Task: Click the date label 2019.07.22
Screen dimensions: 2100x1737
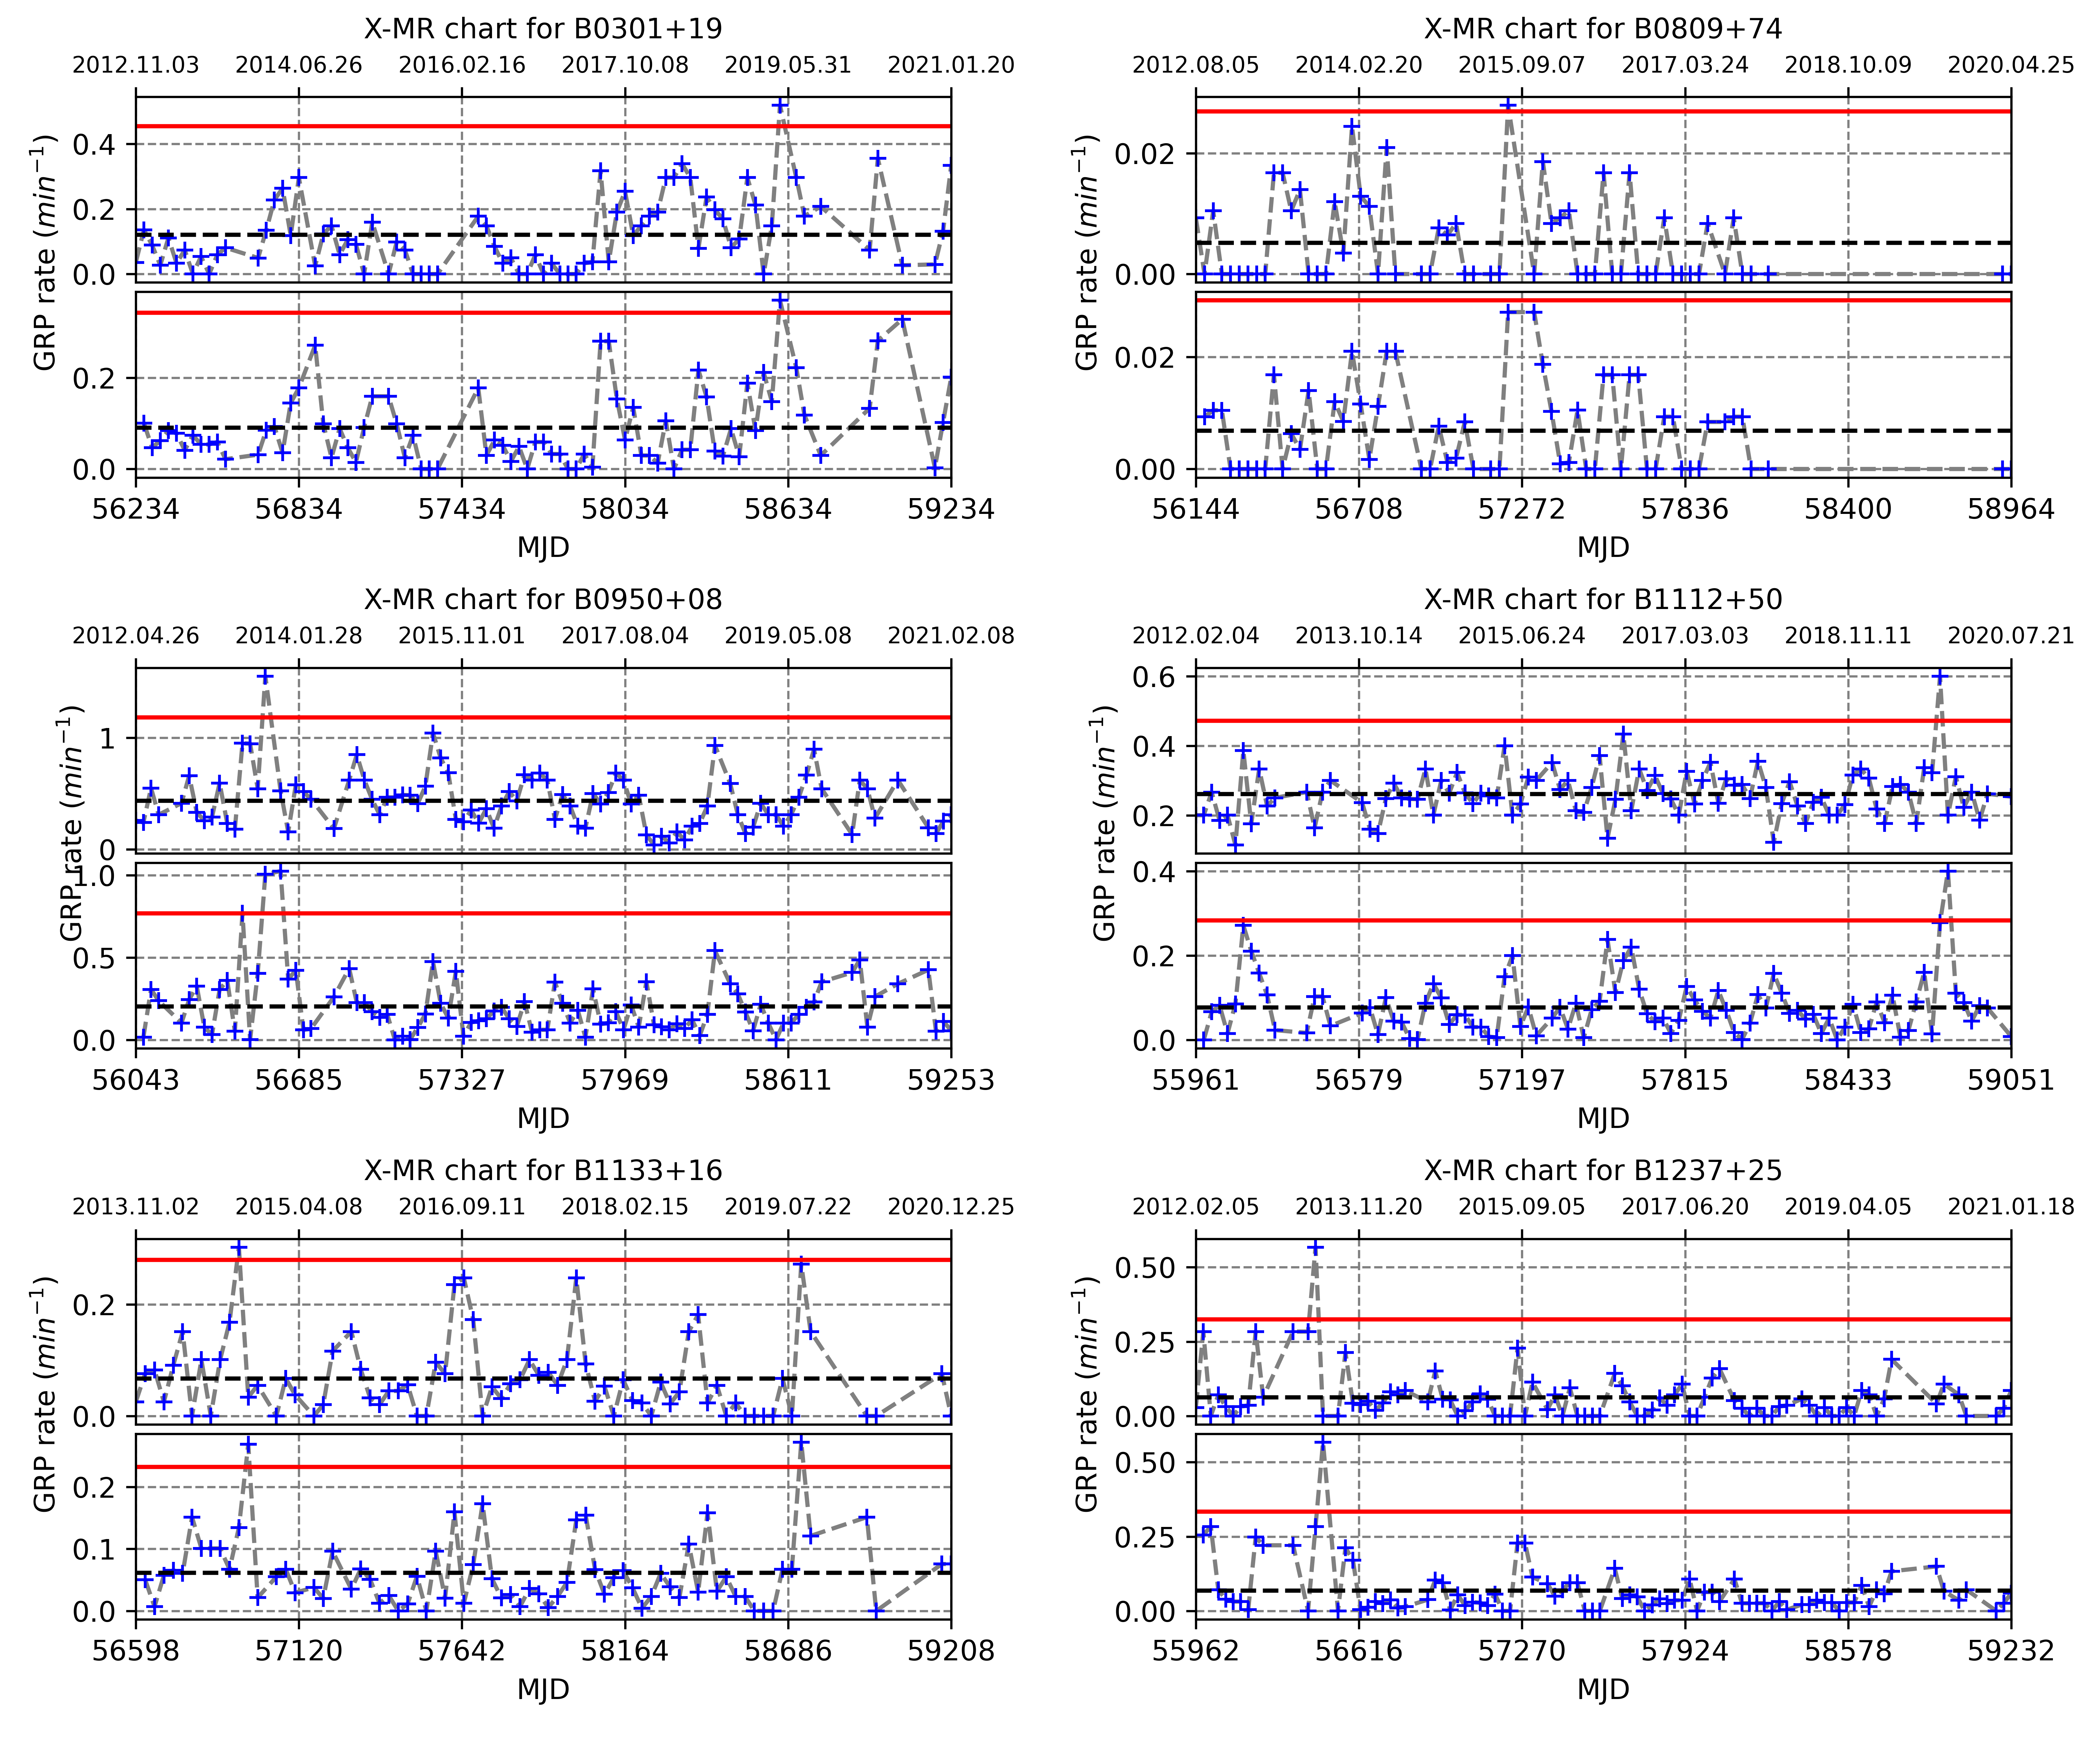Action: click(x=788, y=1207)
